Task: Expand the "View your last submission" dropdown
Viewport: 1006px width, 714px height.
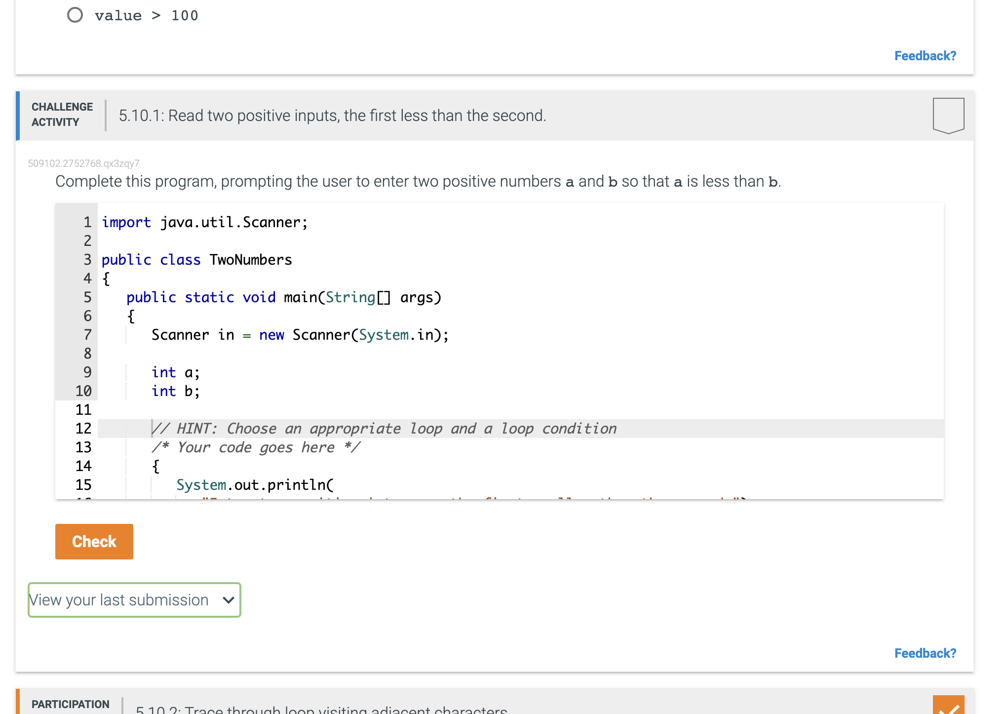Action: point(134,600)
